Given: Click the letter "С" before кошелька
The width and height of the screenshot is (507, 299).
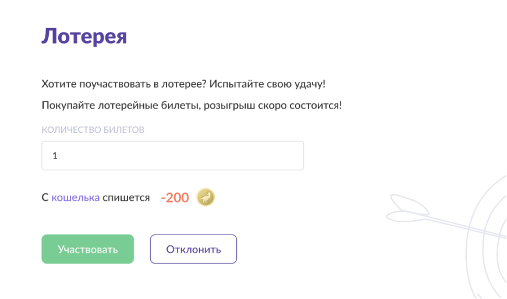Looking at the screenshot, I should click(x=45, y=197).
